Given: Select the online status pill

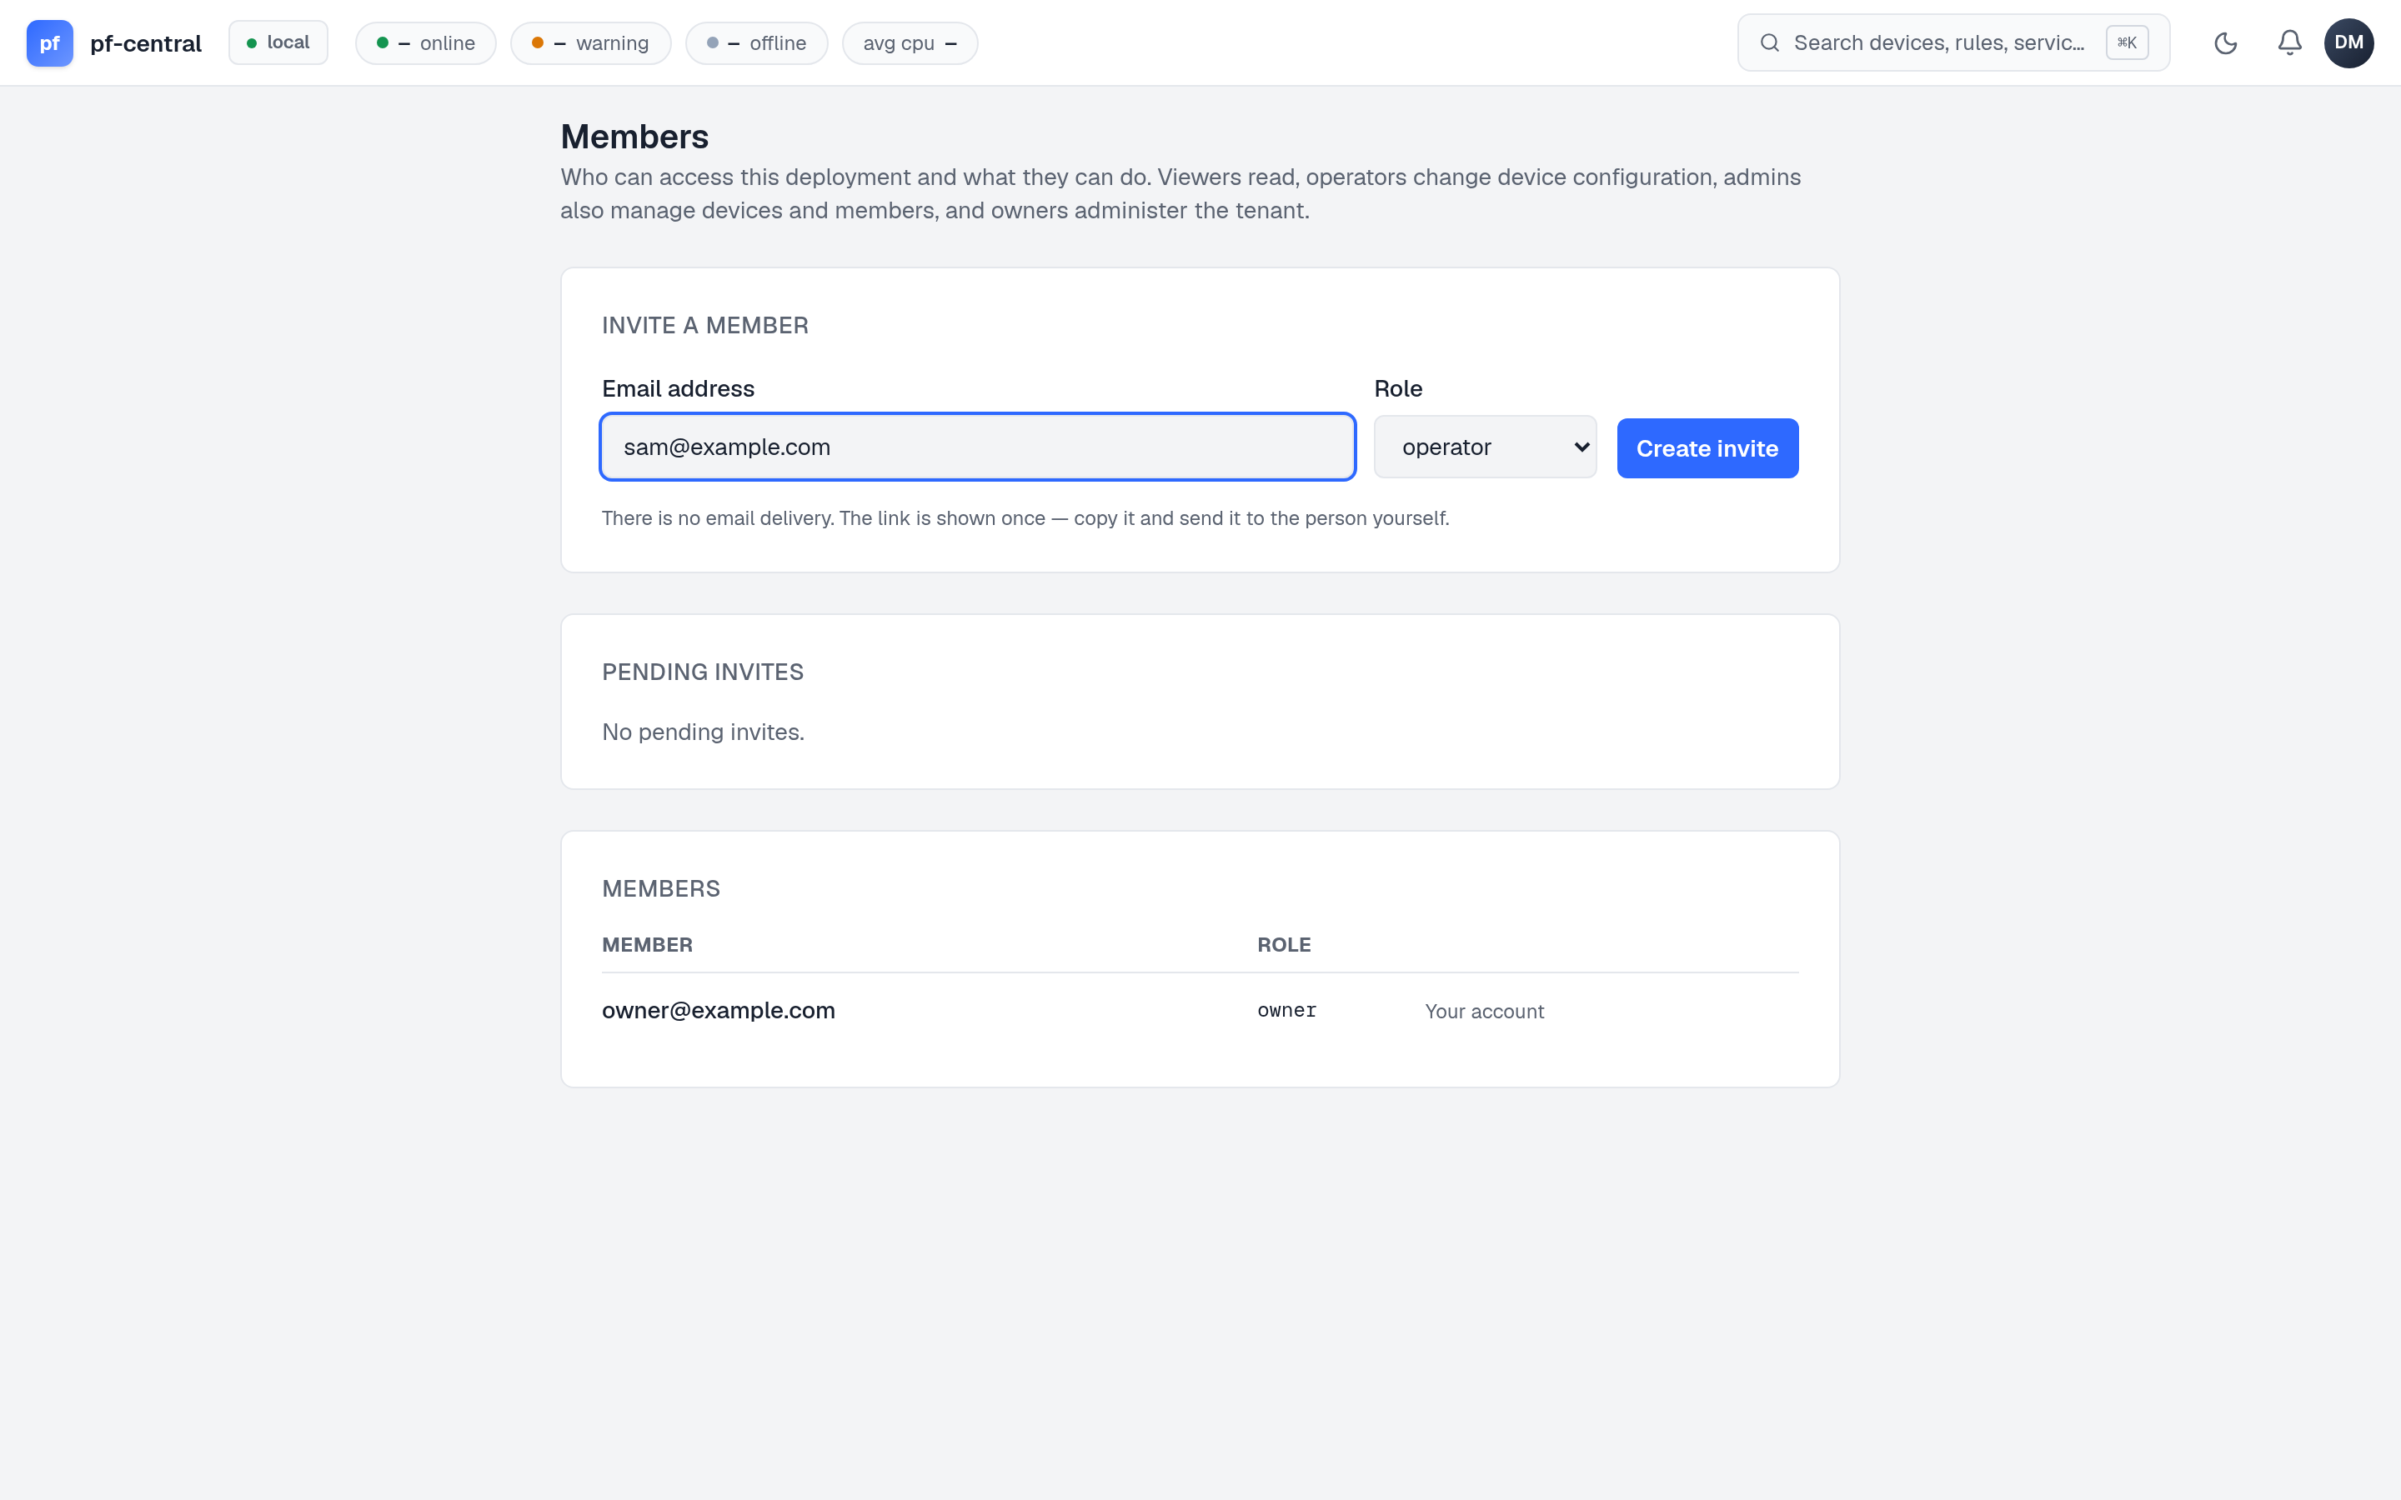Looking at the screenshot, I should point(426,42).
